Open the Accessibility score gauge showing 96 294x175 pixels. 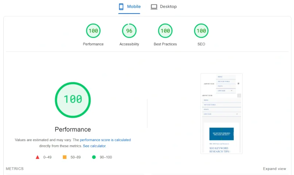(x=129, y=31)
